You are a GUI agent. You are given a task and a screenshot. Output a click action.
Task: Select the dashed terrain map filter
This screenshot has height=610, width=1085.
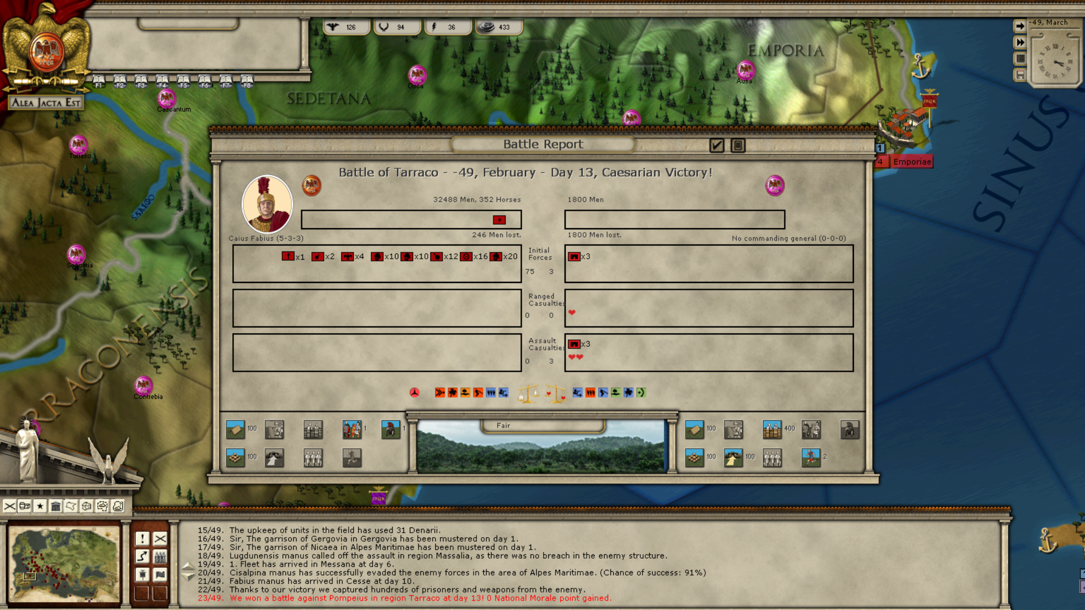click(x=102, y=506)
